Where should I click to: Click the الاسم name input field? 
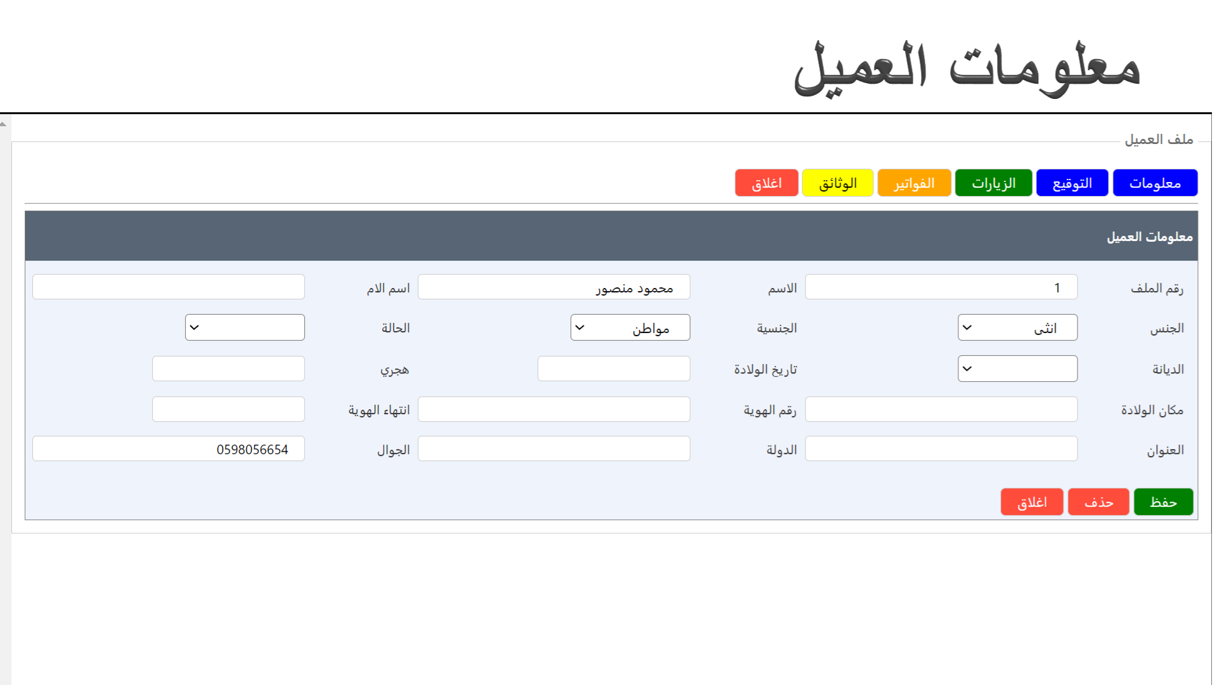553,287
